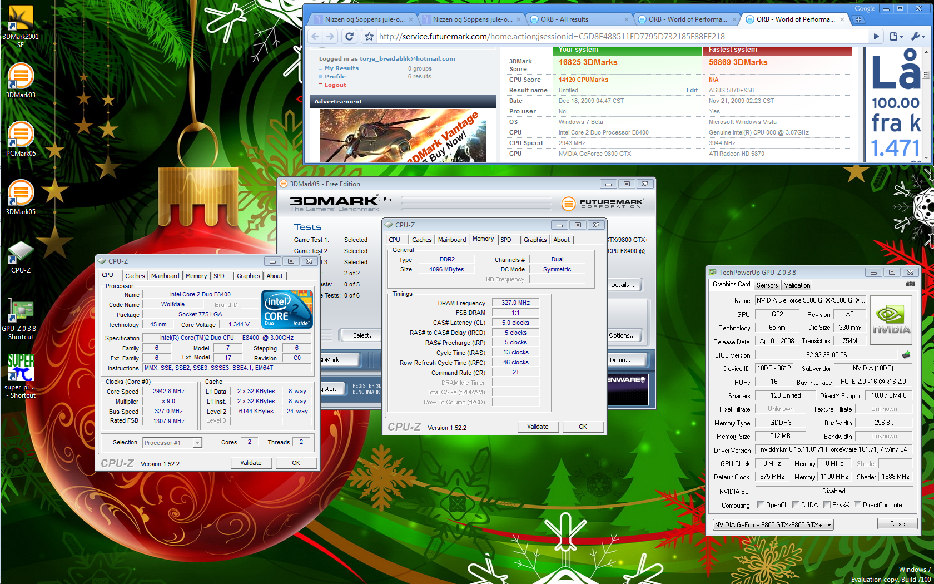Toggle the PhysX checkbox in GPU-Z
Viewport: 934px width, 584px height.
827,505
